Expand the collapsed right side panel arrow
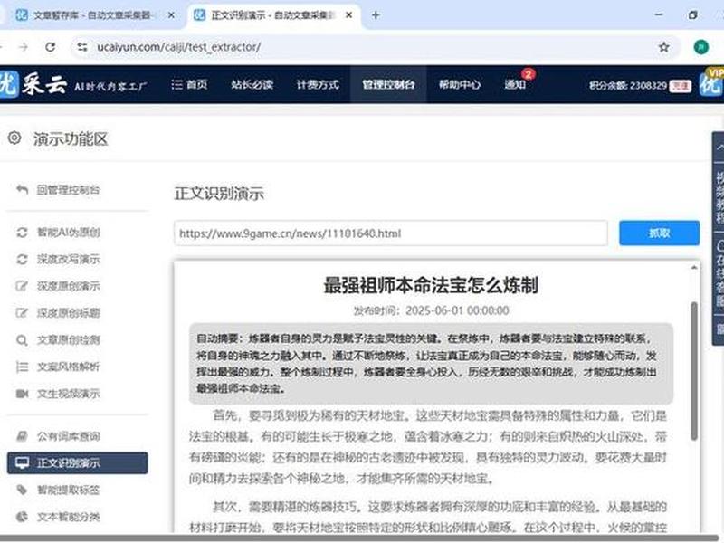 coord(719,147)
